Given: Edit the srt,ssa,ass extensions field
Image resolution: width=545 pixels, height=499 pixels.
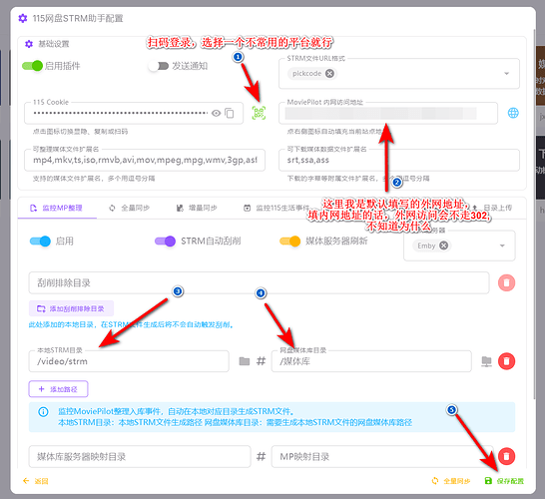Looking at the screenshot, I should (x=399, y=161).
